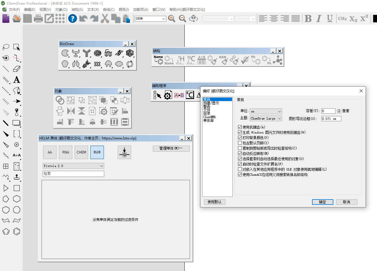377x271 pixels.
Task: Click Convert Name to Structure icon
Action: click(x=158, y=60)
